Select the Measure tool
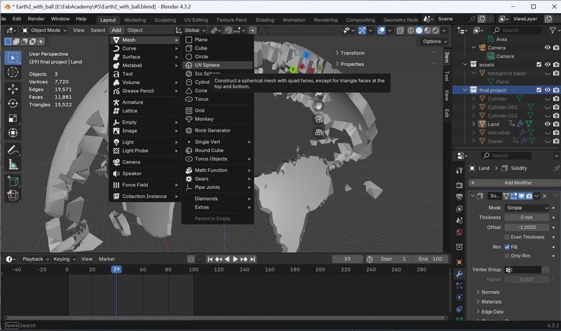The image size is (561, 331). pyautogui.click(x=13, y=164)
